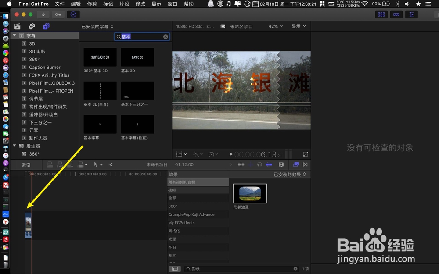This screenshot has height=274, width=439.
Task: Open the Keyword Editor key icon
Action: [58, 14]
